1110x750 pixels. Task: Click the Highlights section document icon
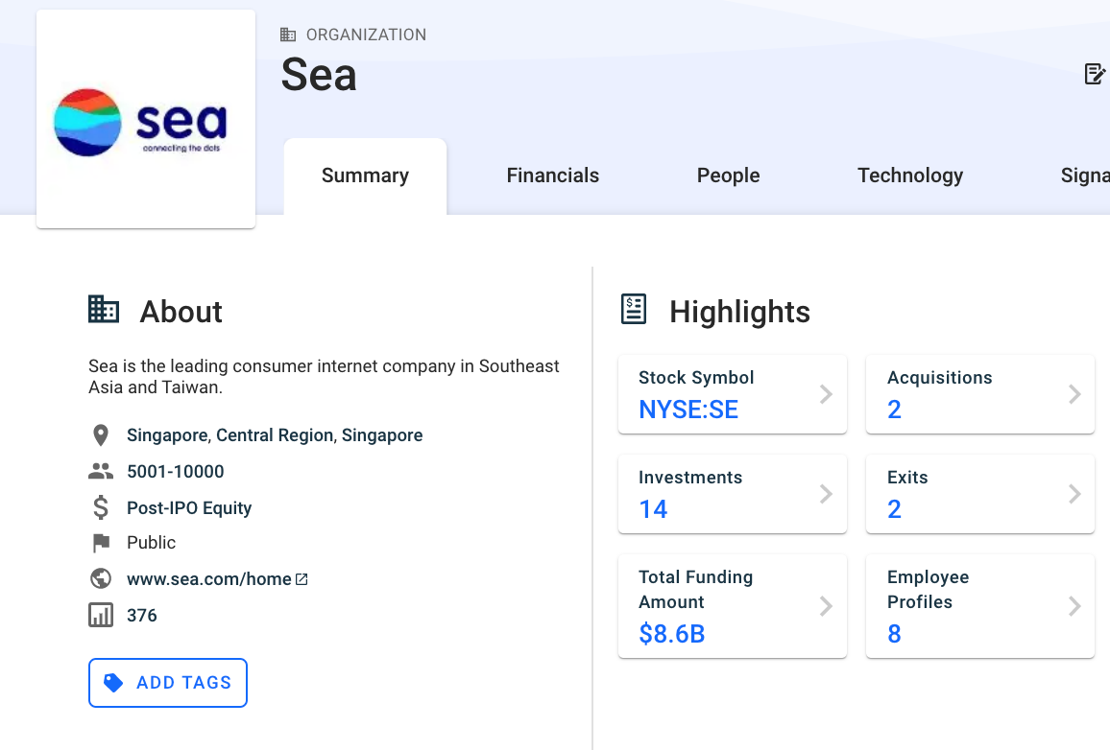point(634,310)
